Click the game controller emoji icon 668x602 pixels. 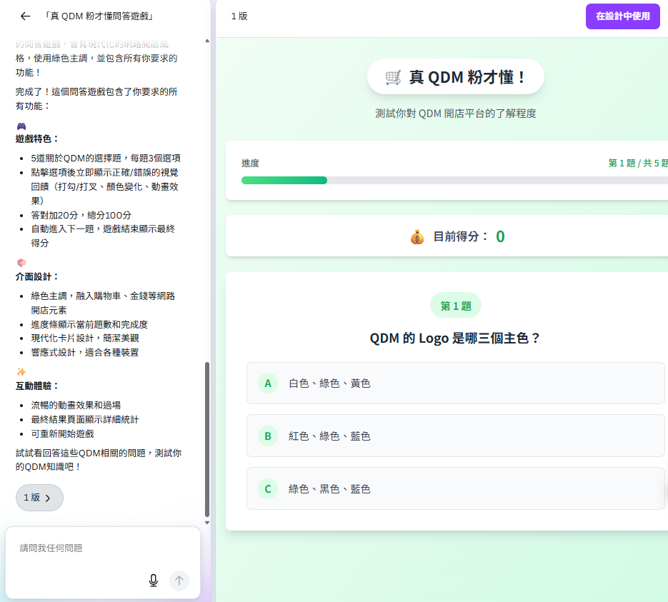point(21,126)
